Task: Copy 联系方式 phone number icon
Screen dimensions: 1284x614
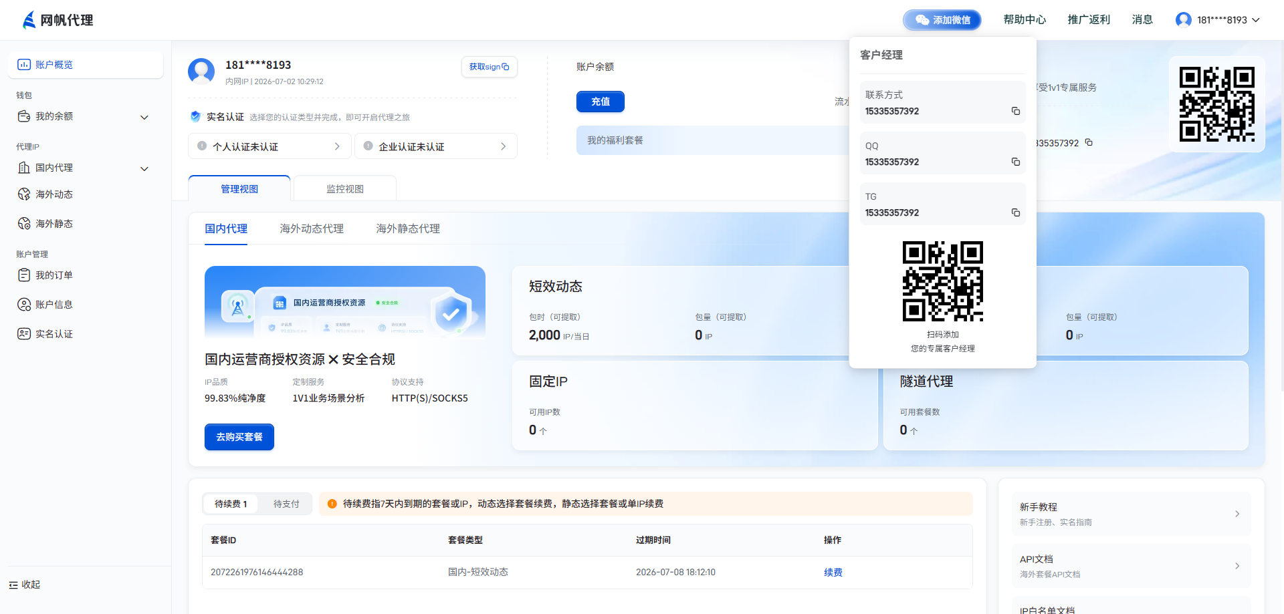Action: (1015, 111)
